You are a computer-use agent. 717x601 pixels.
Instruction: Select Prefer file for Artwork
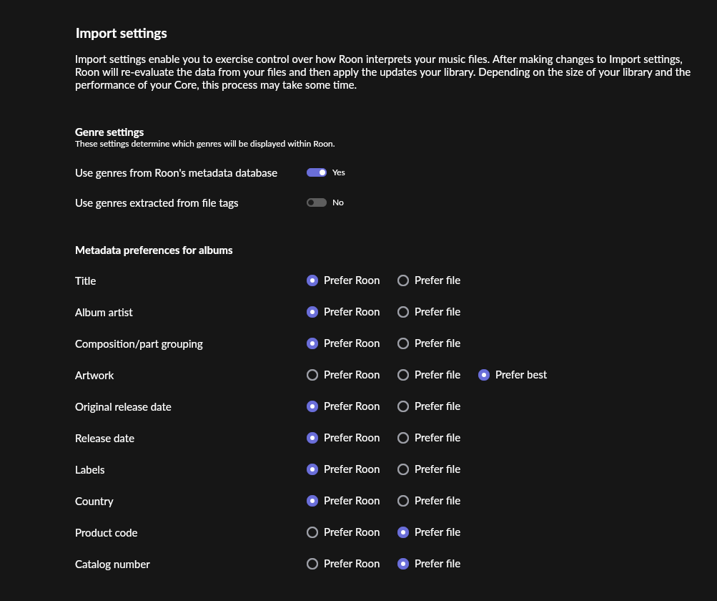403,375
